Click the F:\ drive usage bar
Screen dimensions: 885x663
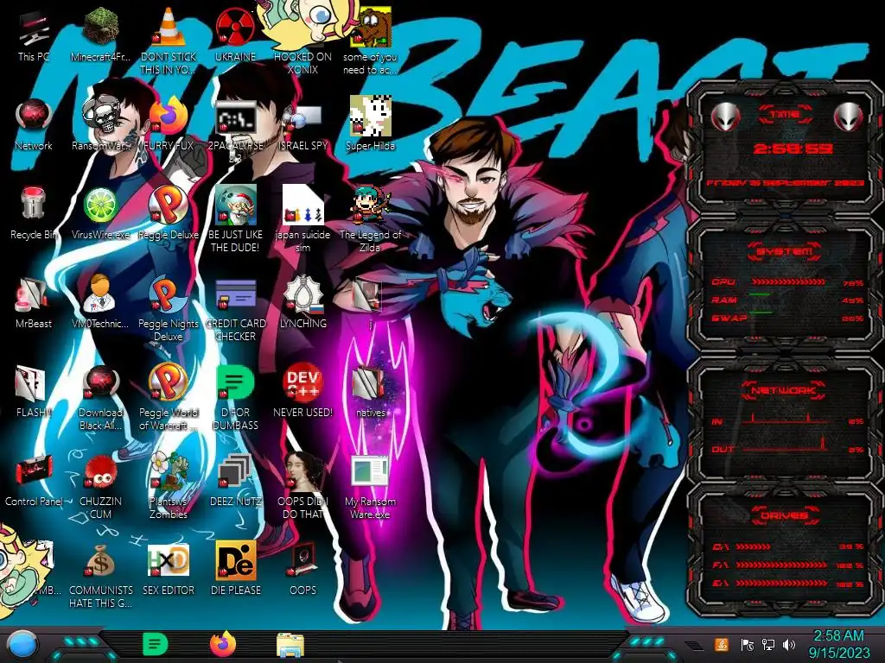pos(781,565)
